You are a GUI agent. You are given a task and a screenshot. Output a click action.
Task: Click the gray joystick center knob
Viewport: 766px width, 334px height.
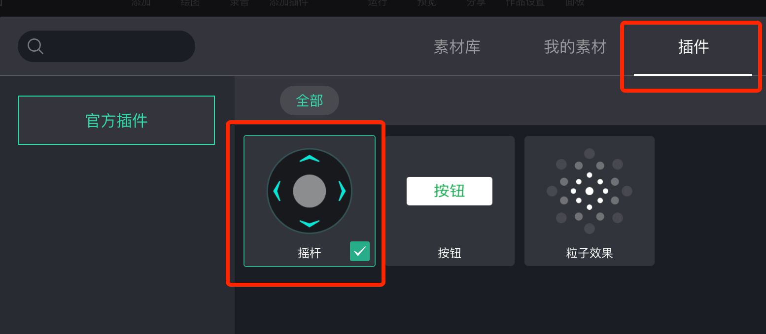[310, 191]
